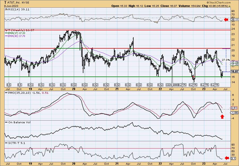Click the 17.78 EMA price tag
The width and height of the screenshot is (239, 166).
point(235,62)
